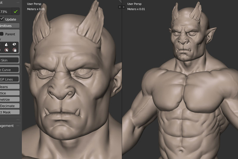Toggle the Update checkbox

2,19
